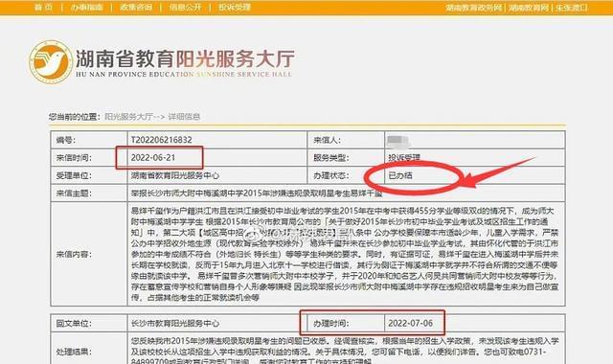Click the 办理状态 label cell

pyautogui.click(x=347, y=175)
